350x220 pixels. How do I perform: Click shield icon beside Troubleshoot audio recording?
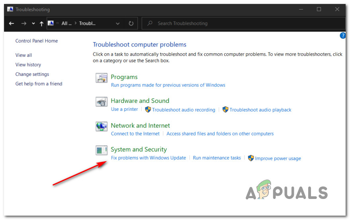[148, 110]
